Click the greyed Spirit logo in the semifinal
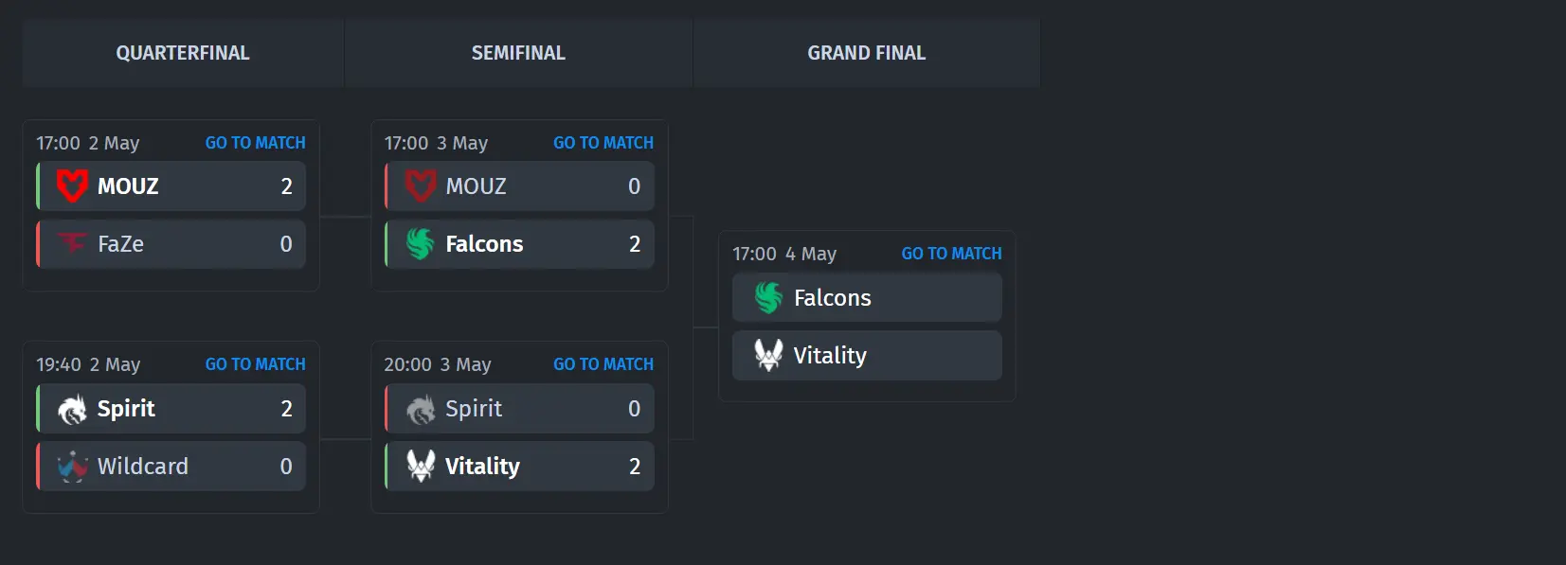 [x=421, y=409]
